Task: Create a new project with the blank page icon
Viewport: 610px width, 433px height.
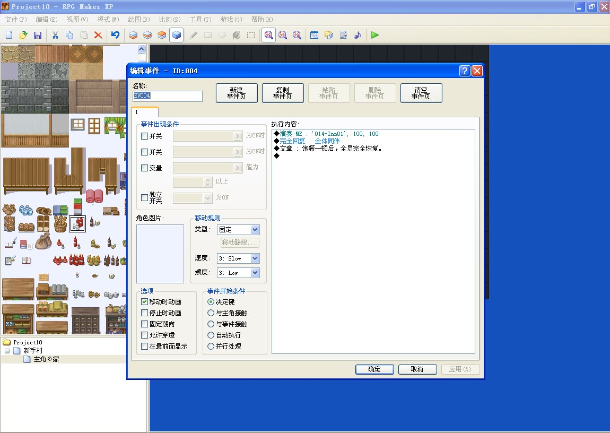Action: [x=9, y=35]
